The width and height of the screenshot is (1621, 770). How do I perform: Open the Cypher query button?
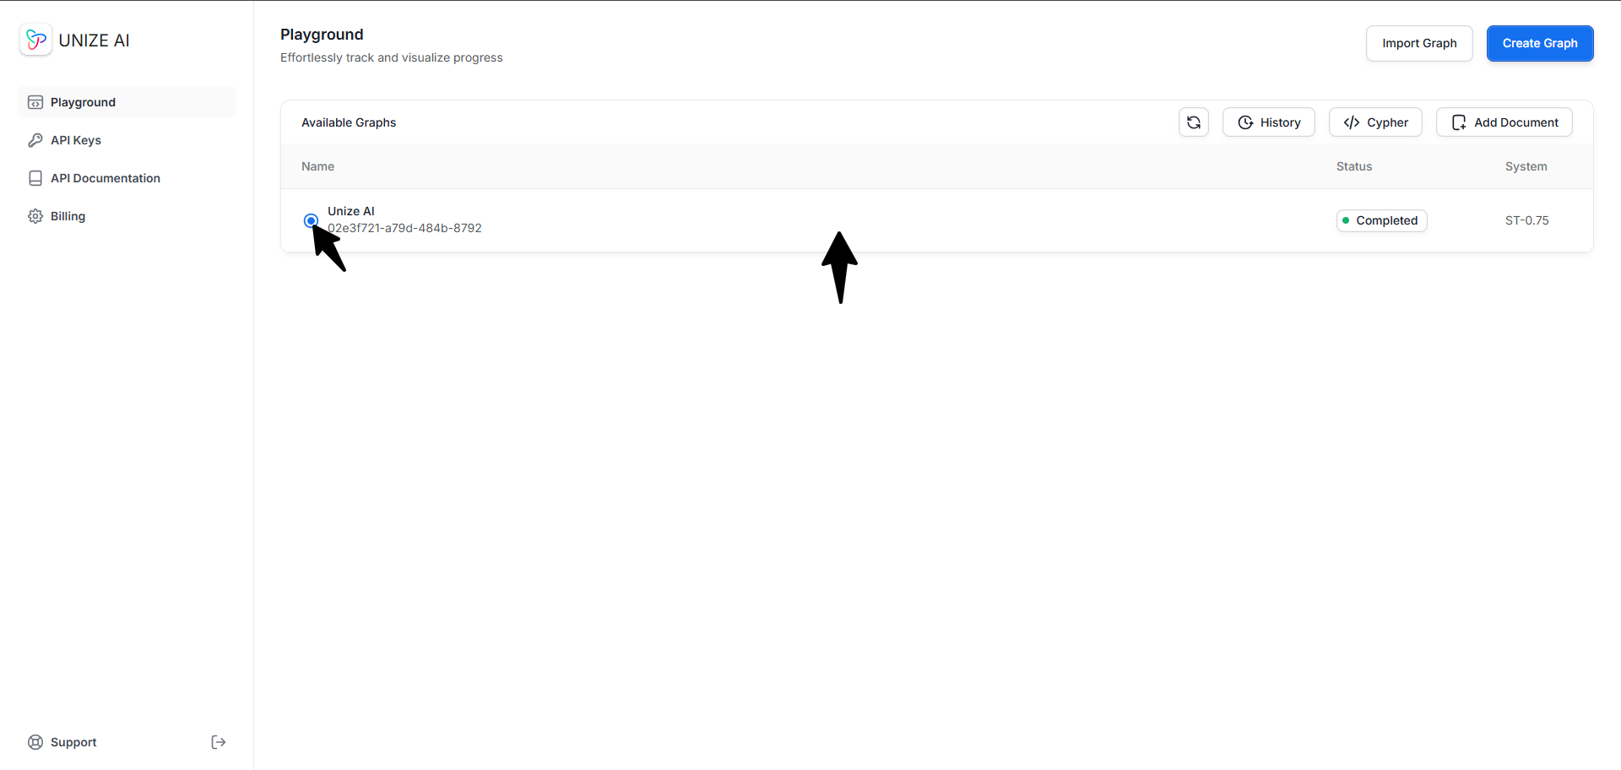pyautogui.click(x=1375, y=122)
